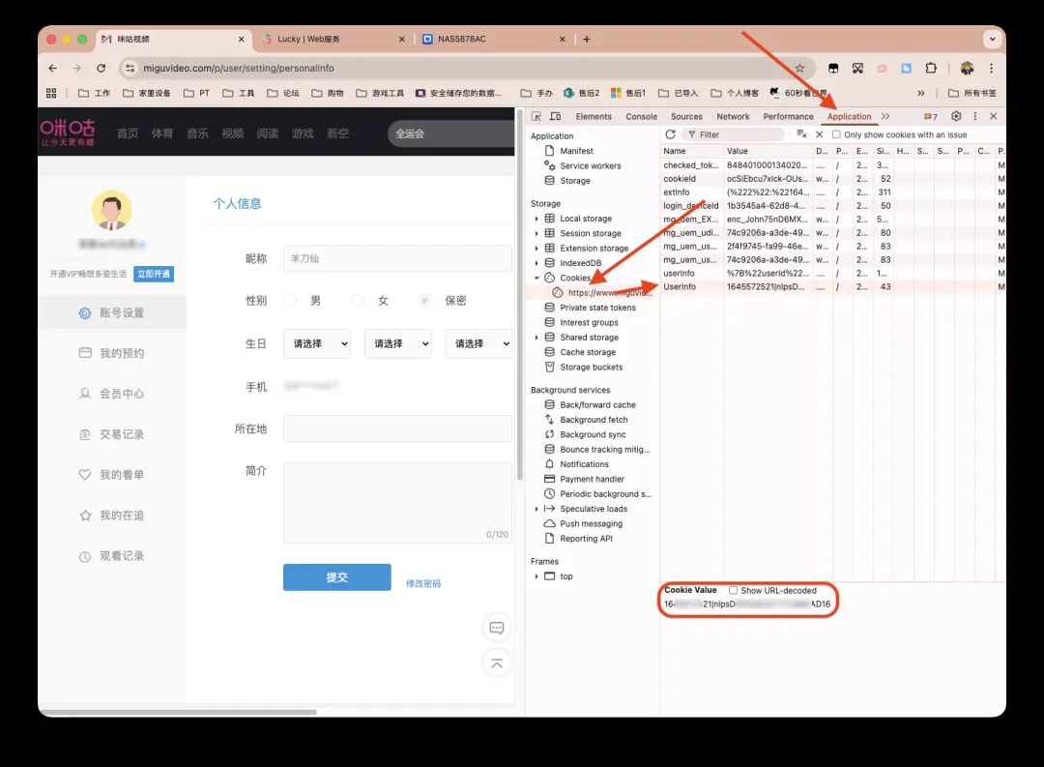This screenshot has height=767, width=1044.
Task: Refresh the cookies table with the reload icon
Action: (670, 134)
